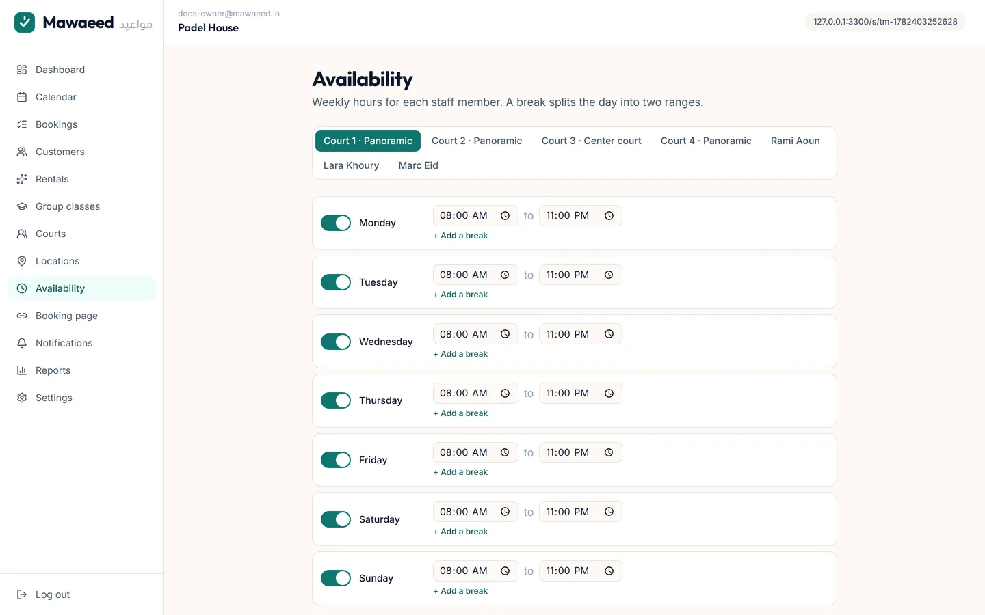Open the Reports page label

(53, 370)
